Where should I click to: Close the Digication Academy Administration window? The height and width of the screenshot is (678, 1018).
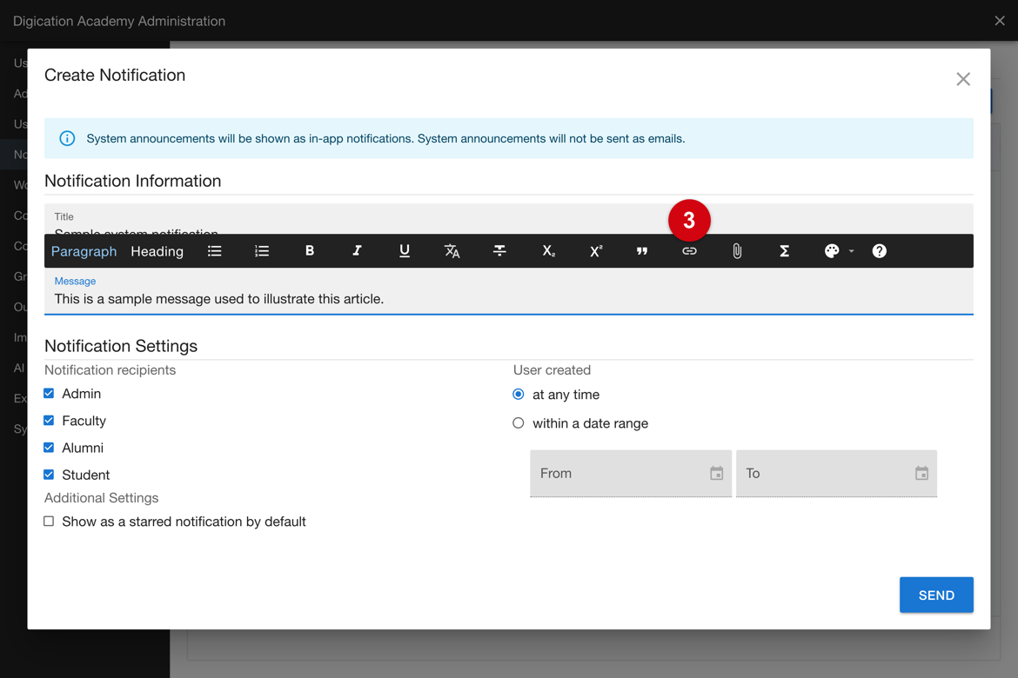tap(1000, 21)
